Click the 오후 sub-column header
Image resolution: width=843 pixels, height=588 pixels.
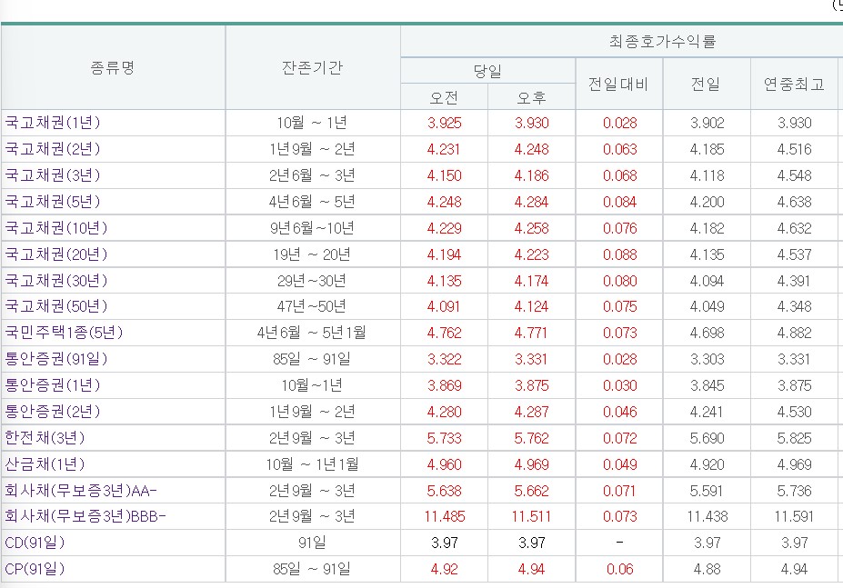point(531,97)
